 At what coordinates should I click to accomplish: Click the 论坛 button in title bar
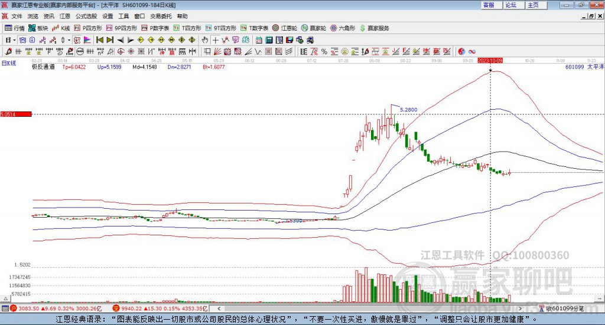(513, 5)
